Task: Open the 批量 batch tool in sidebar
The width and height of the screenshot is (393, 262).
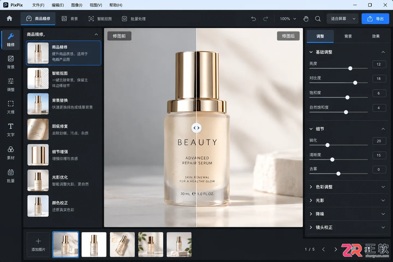Action: point(11,176)
